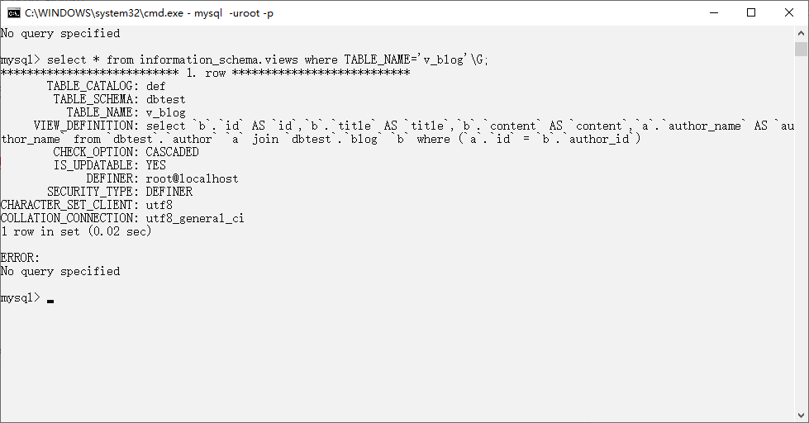Maximize the command prompt window
Viewport: 809px width, 423px height.
click(751, 13)
